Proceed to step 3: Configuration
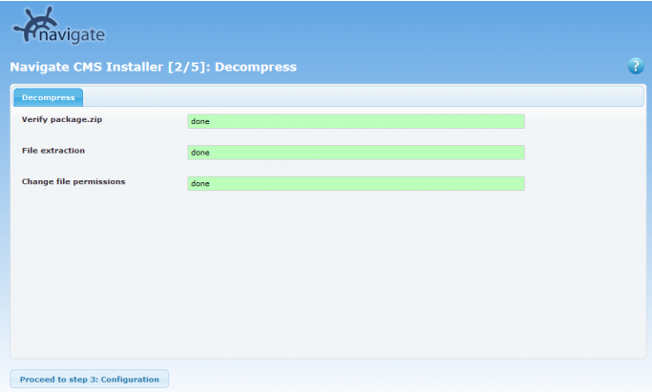The image size is (652, 392). (90, 380)
